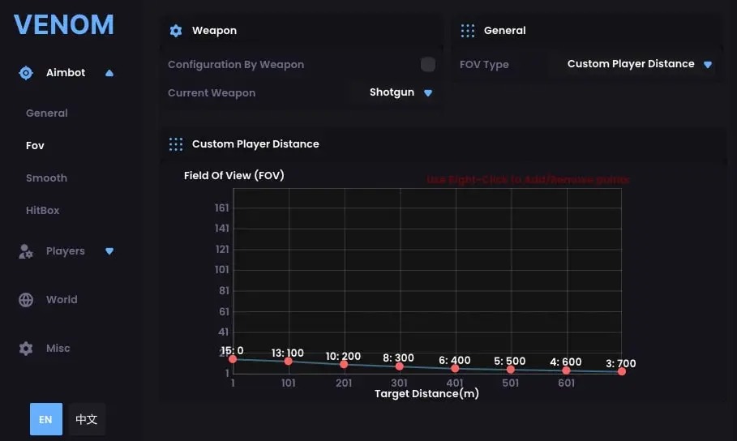The image size is (737, 441).
Task: Click the VENOM logo
Action: click(64, 24)
